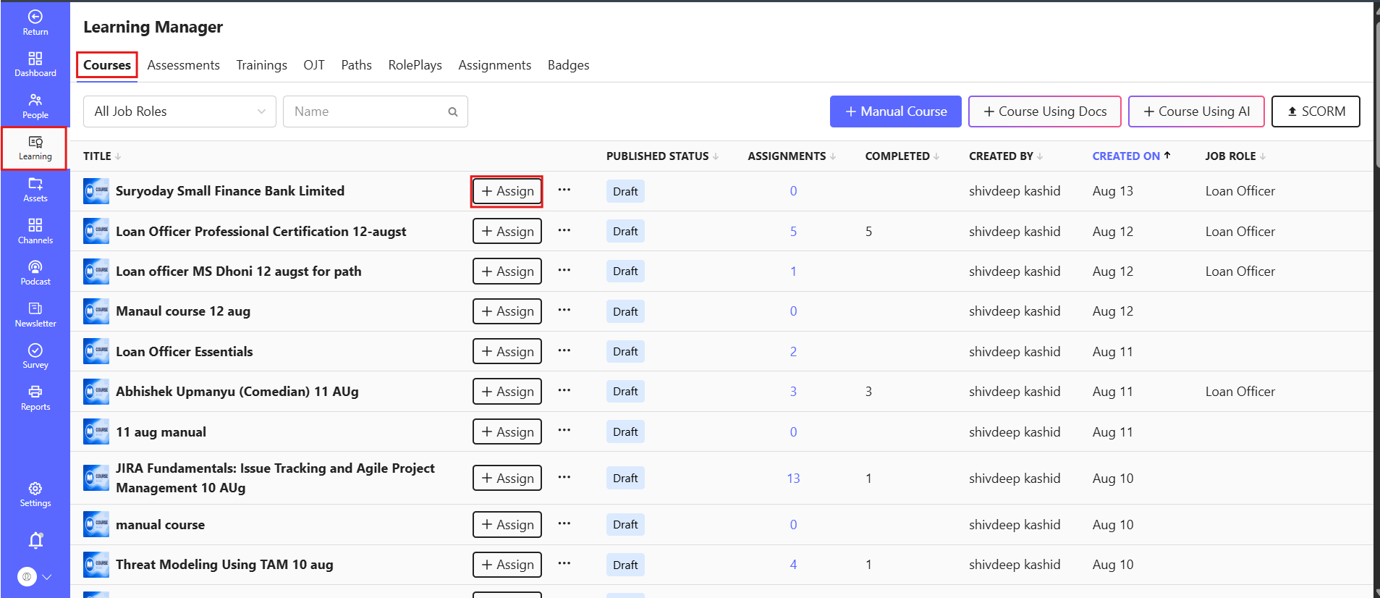Open more options for Abhishek Upmanyu course
Image resolution: width=1380 pixels, height=598 pixels.
pos(564,391)
